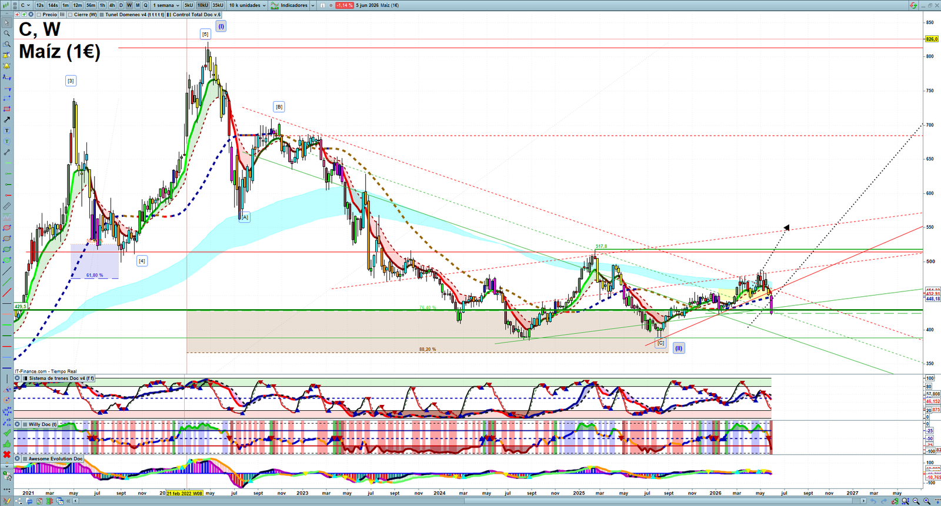Select the green speech bubble text tool
The width and height of the screenshot is (941, 506).
click(x=6, y=141)
